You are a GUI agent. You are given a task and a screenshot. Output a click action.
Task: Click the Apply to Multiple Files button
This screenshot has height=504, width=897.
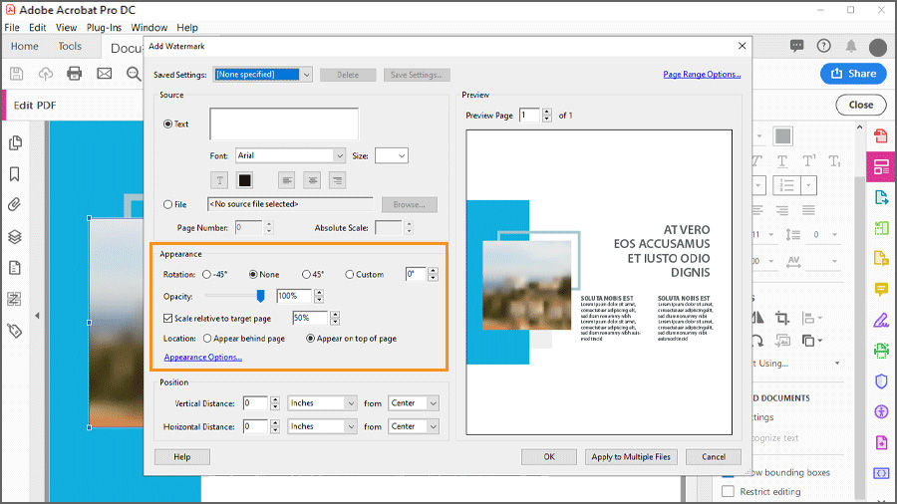[x=631, y=456]
